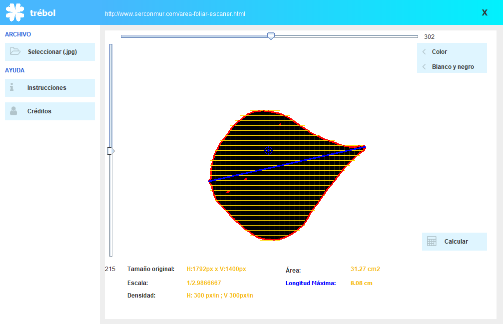Image resolution: width=503 pixels, height=324 pixels.
Task: Click the Tamaño original label
Action: [x=151, y=269]
